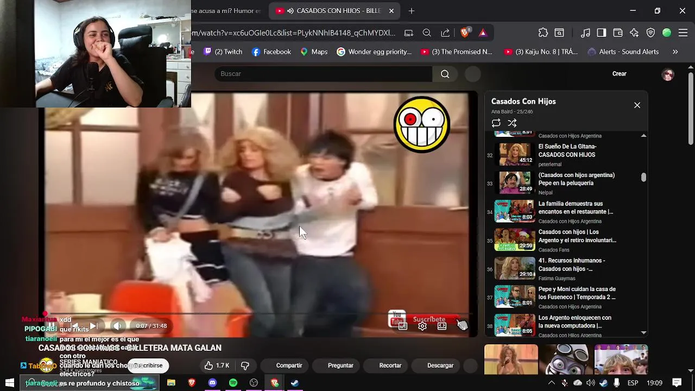Toggle theater mode in the player
This screenshot has height=391, width=695.
pyautogui.click(x=441, y=326)
